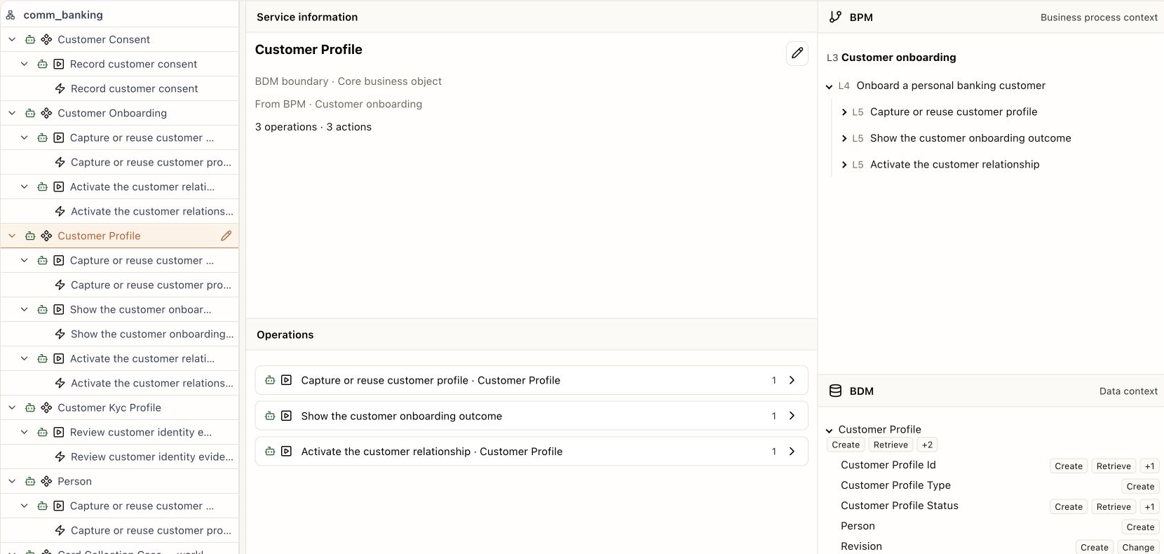Click Change tag on Revision row

[x=1138, y=547]
